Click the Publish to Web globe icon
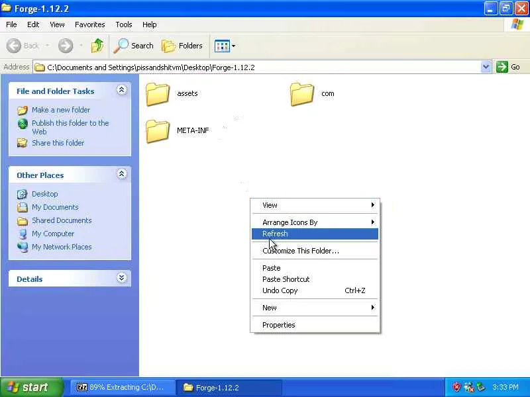This screenshot has height=397, width=530. (x=23, y=124)
